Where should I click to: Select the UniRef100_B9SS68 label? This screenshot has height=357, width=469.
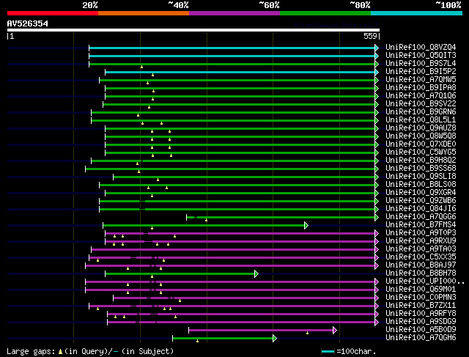421,169
